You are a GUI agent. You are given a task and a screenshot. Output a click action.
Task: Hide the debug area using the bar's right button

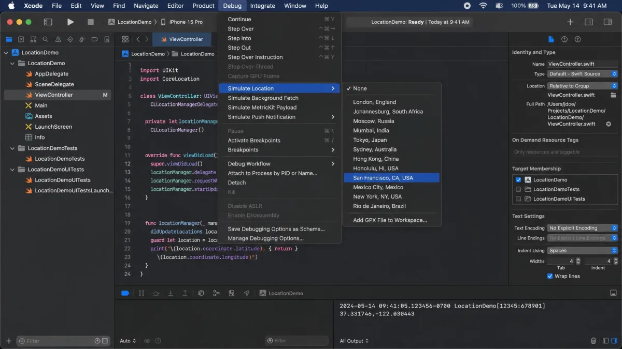tap(614, 293)
